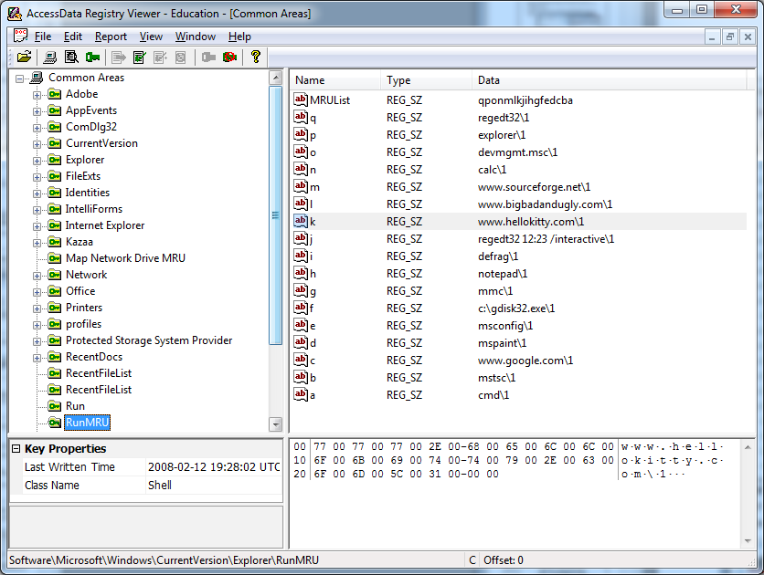Click the grayed document with arrow toolbar icon
This screenshot has height=575, width=764.
(x=119, y=57)
